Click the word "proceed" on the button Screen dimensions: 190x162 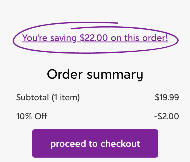pos(65,144)
